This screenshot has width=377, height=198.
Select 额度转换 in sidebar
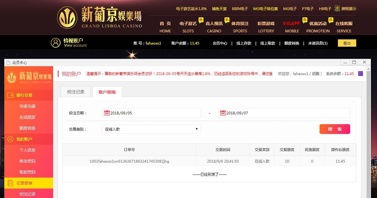pyautogui.click(x=27, y=128)
